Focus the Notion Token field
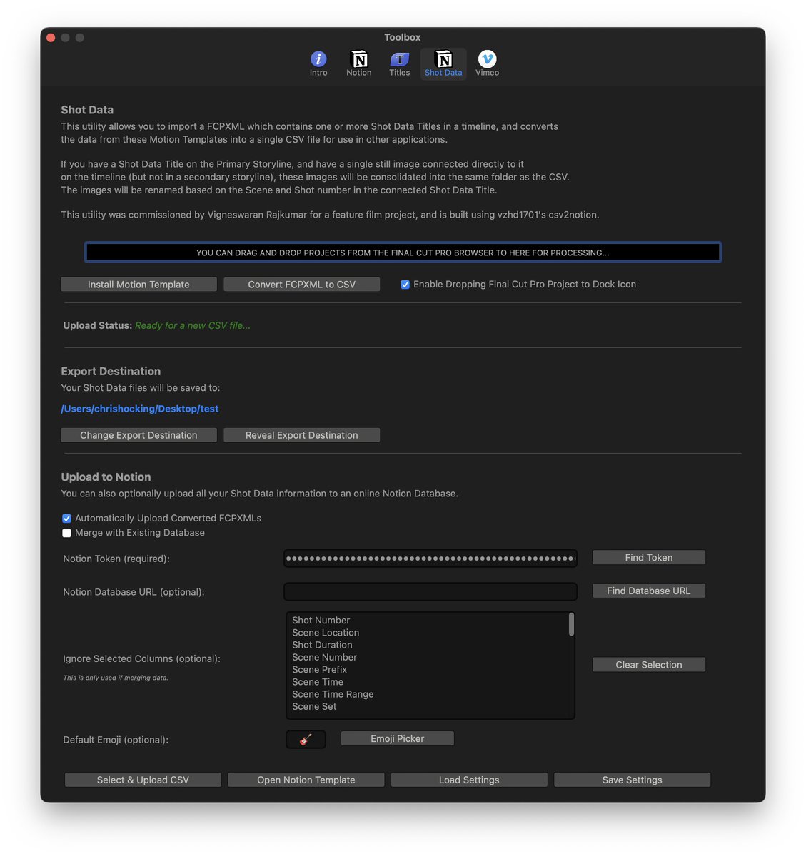This screenshot has height=856, width=806. tap(430, 559)
